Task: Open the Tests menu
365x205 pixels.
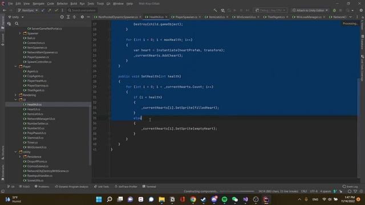Action: tap(91, 3)
